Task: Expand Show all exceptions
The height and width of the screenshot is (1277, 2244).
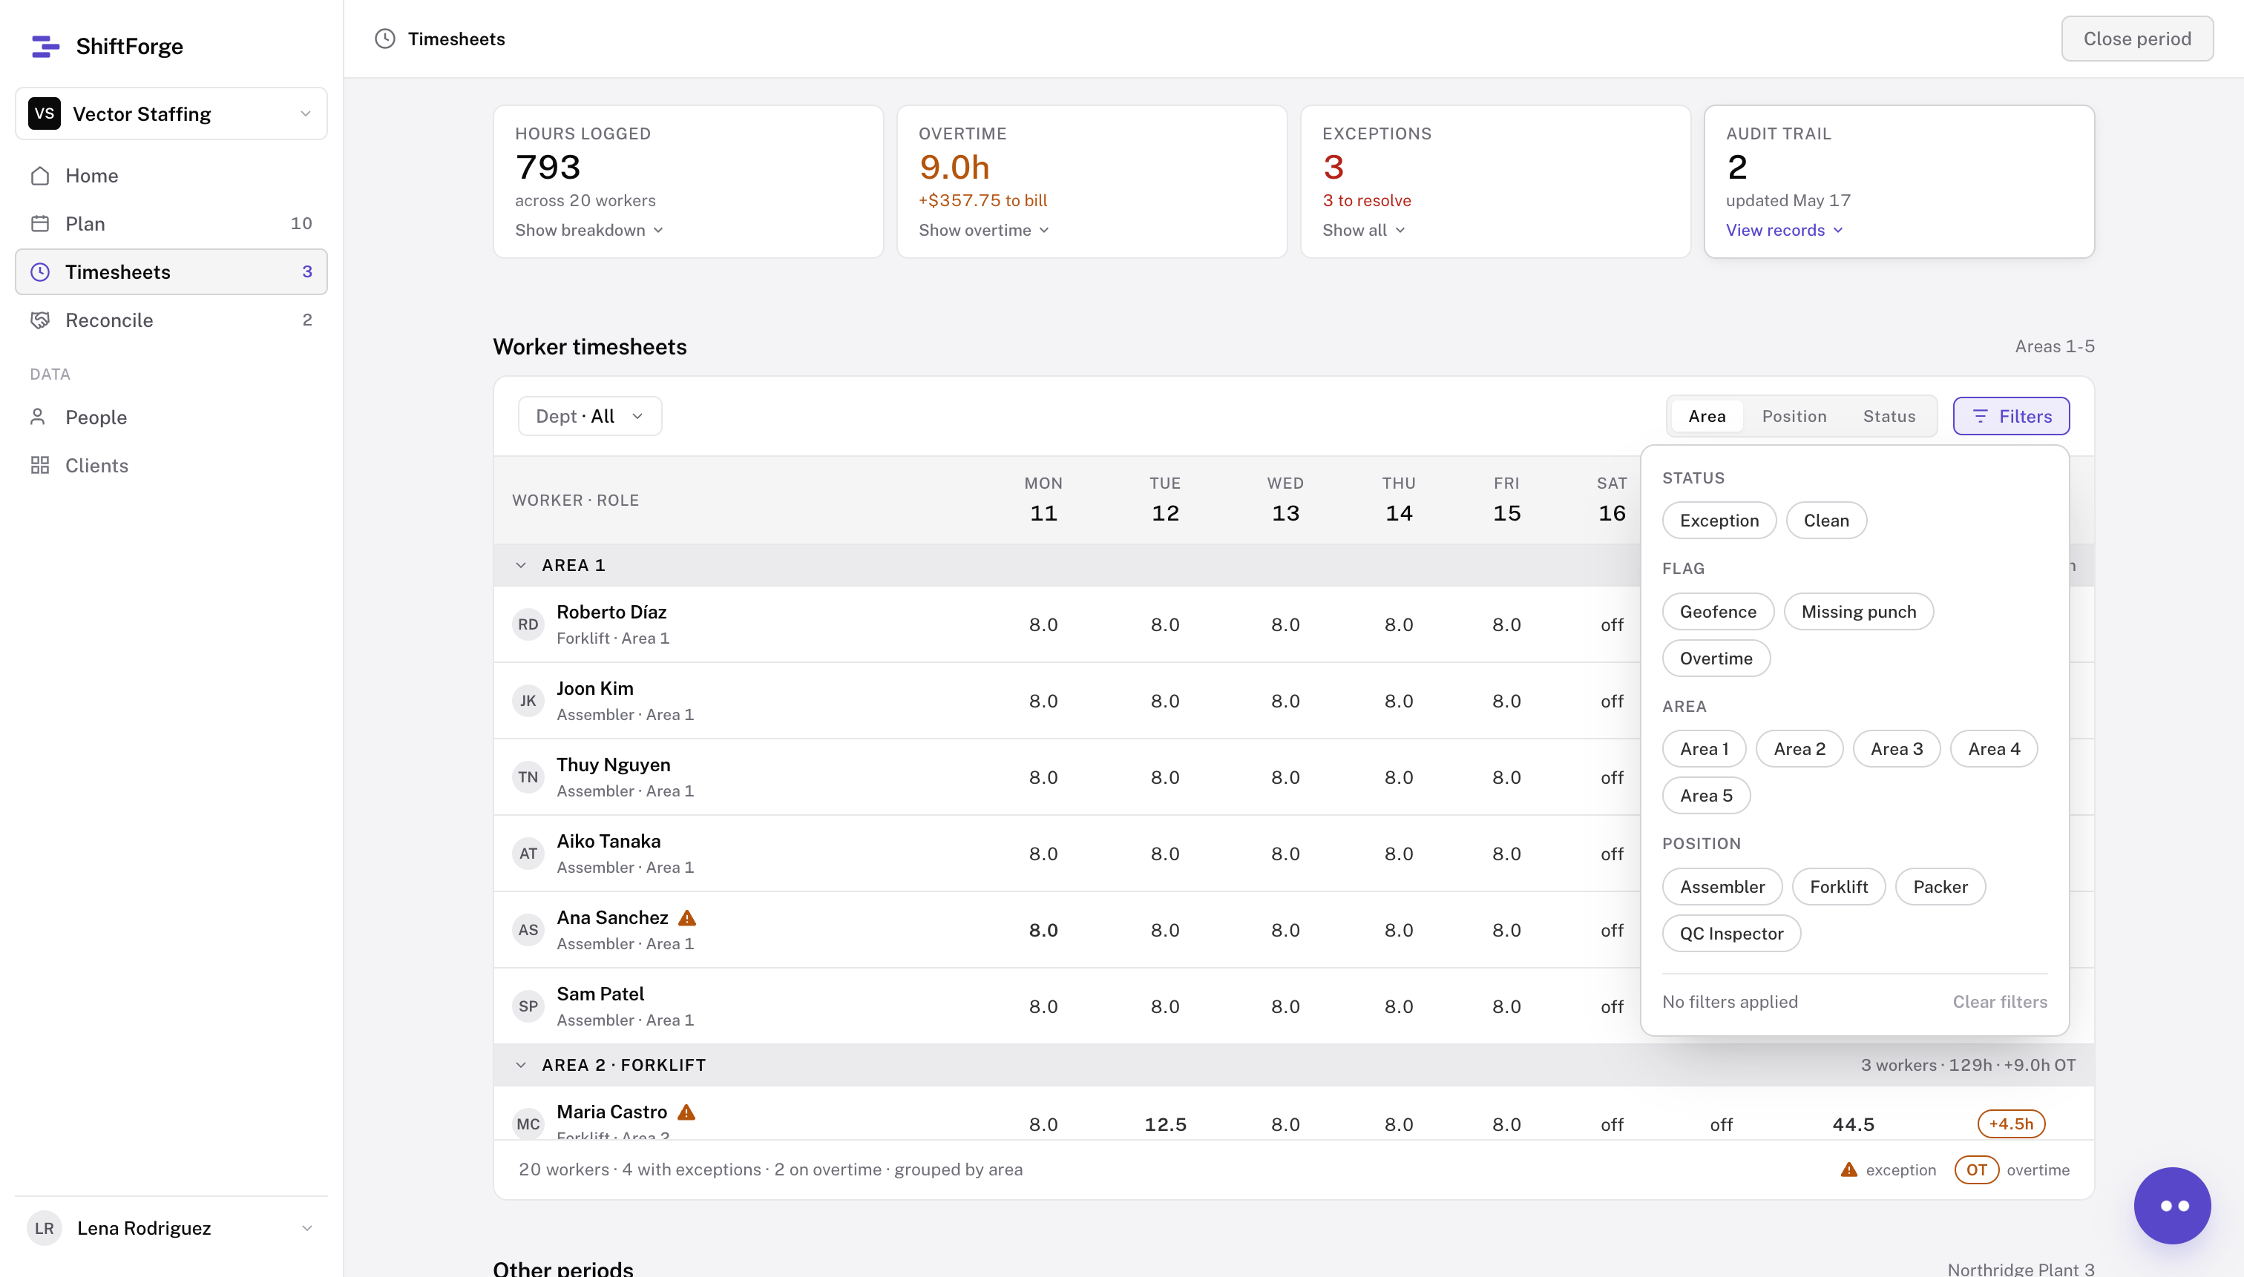Action: pos(1364,230)
